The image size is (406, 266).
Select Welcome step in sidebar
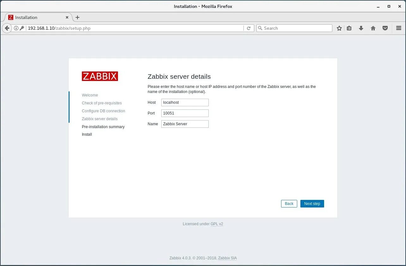[x=90, y=95]
